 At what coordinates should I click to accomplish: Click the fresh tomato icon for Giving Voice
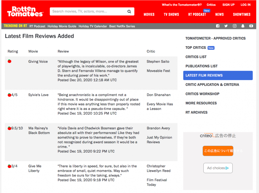(9, 61)
